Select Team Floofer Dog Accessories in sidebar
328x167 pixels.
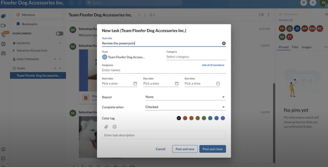pyautogui.click(x=38, y=75)
